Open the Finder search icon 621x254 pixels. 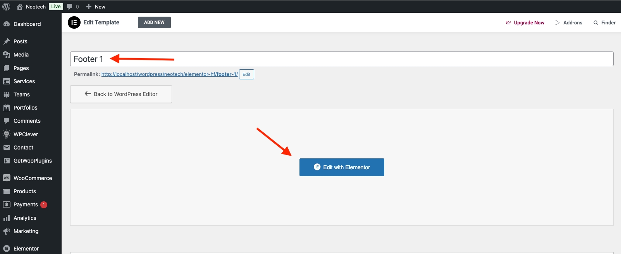pos(596,23)
